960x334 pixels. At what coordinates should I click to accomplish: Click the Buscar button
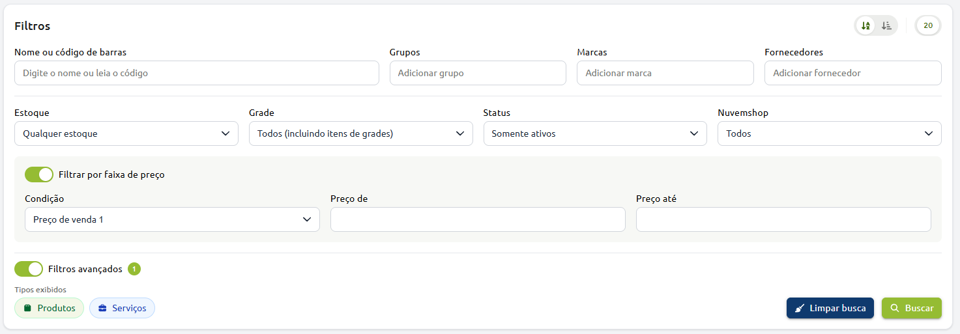(x=912, y=308)
